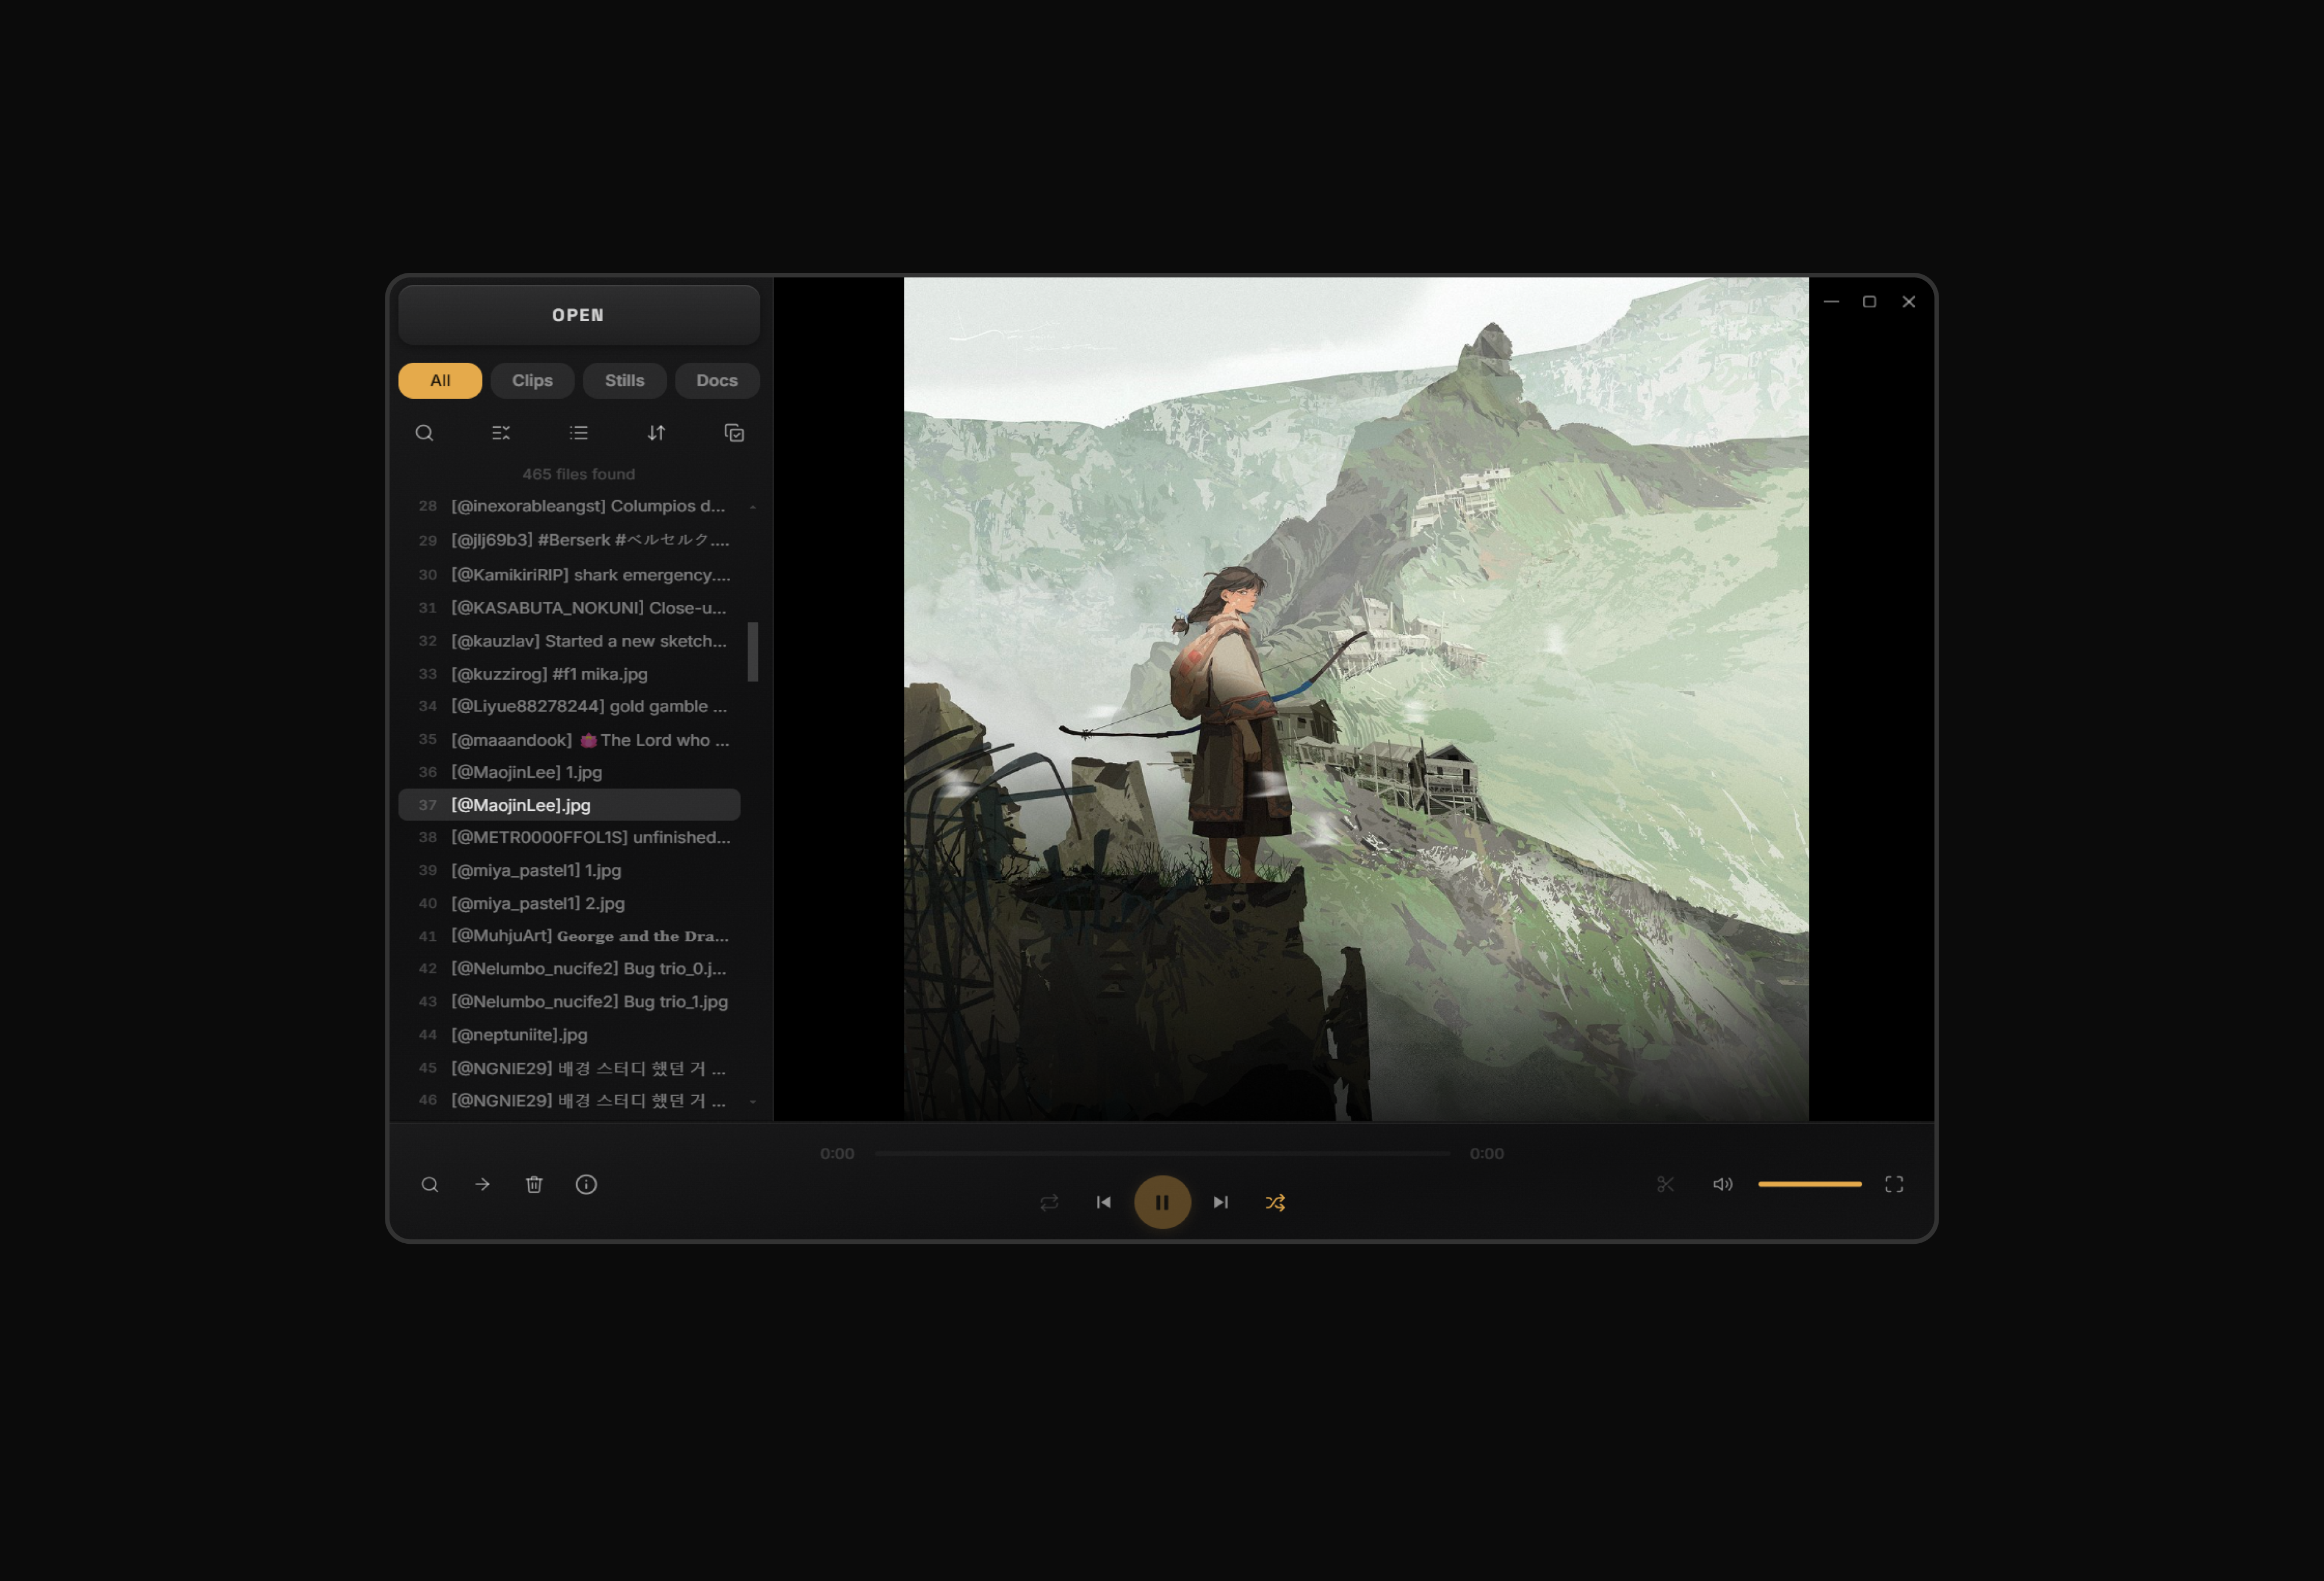Switch the file list view mode icon
The width and height of the screenshot is (2324, 1581).
(x=579, y=433)
